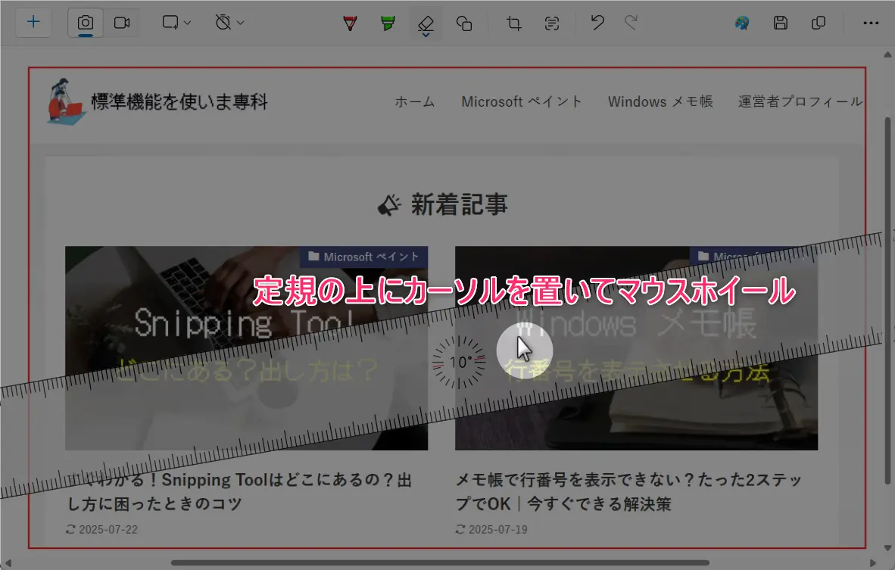This screenshot has width=895, height=570.
Task: Click the site logo illustration
Action: pos(66,101)
